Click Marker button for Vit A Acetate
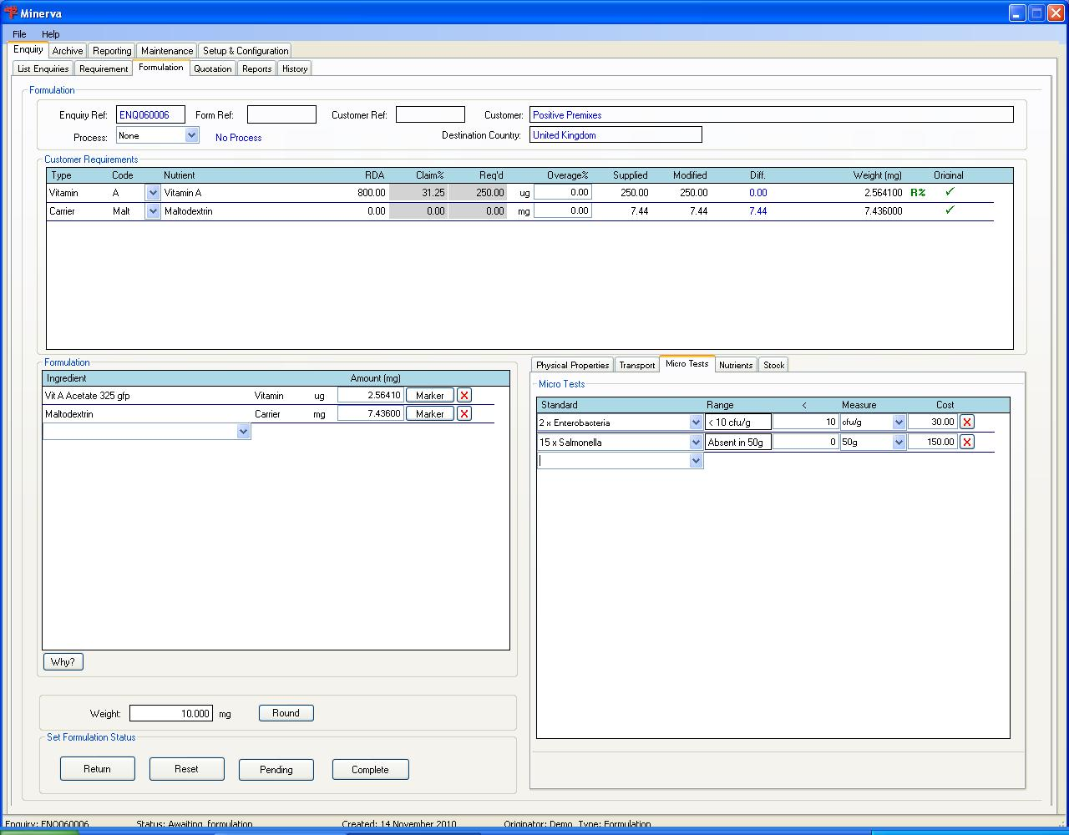Image resolution: width=1069 pixels, height=835 pixels. [x=430, y=395]
